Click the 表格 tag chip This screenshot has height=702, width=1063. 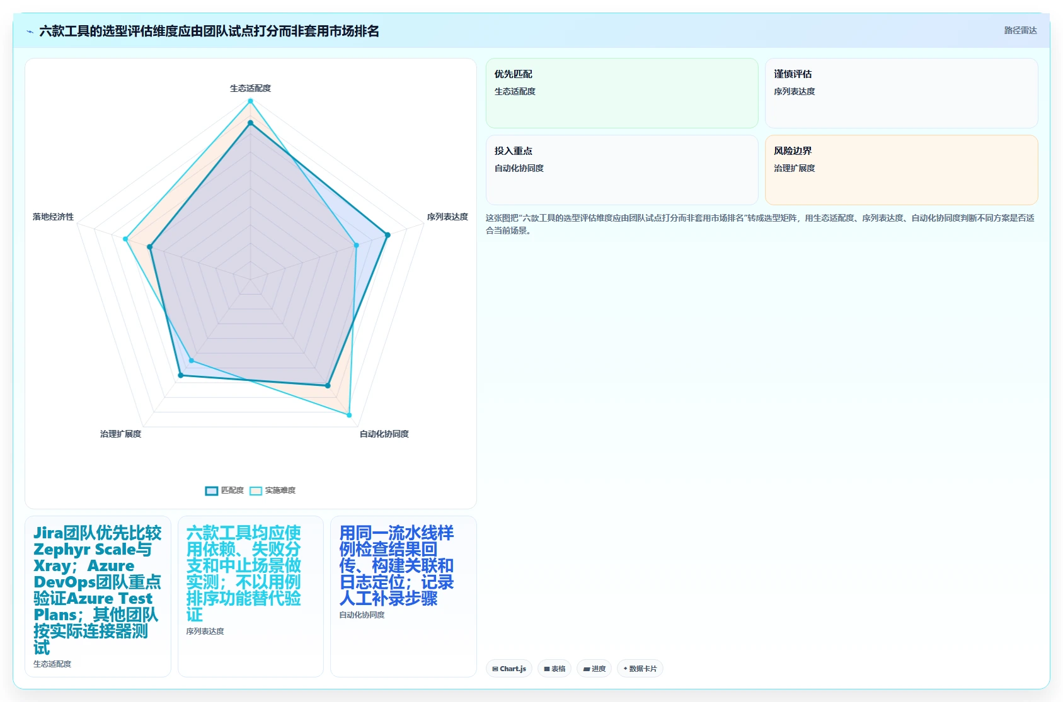pos(554,669)
